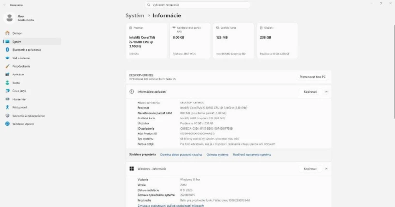Click the Grafická karta card icon
The height and width of the screenshot is (207, 395).
218,28
